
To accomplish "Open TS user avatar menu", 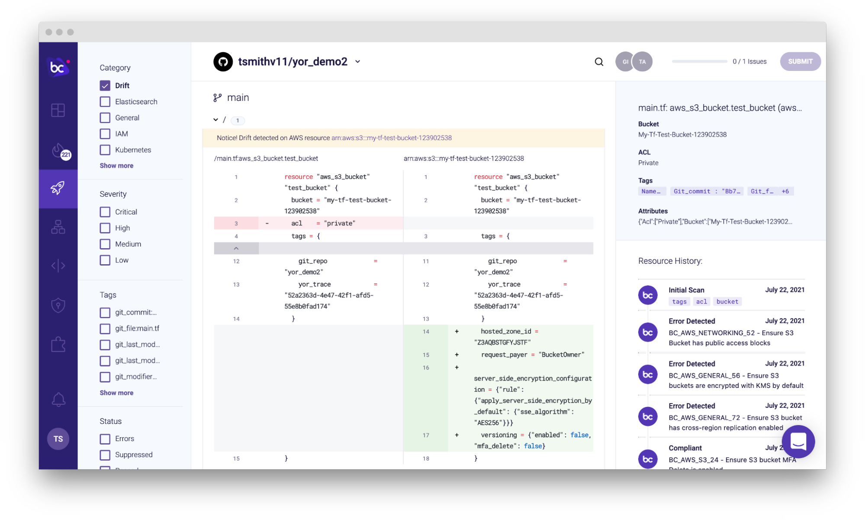I will (x=58, y=439).
